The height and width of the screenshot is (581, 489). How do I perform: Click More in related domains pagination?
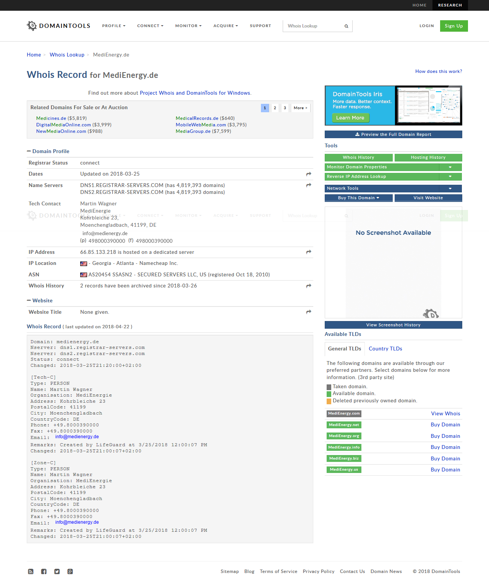[x=301, y=108]
